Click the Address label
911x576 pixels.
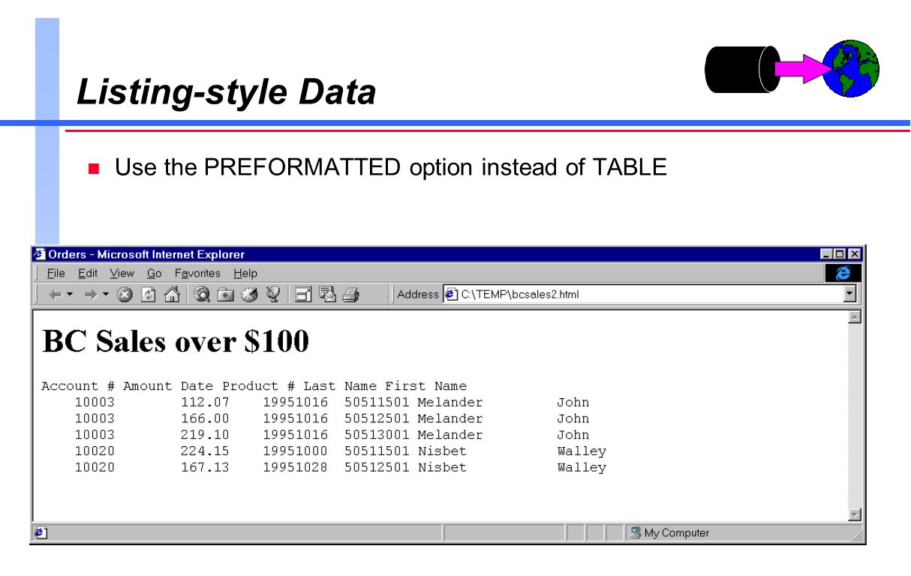(x=417, y=294)
